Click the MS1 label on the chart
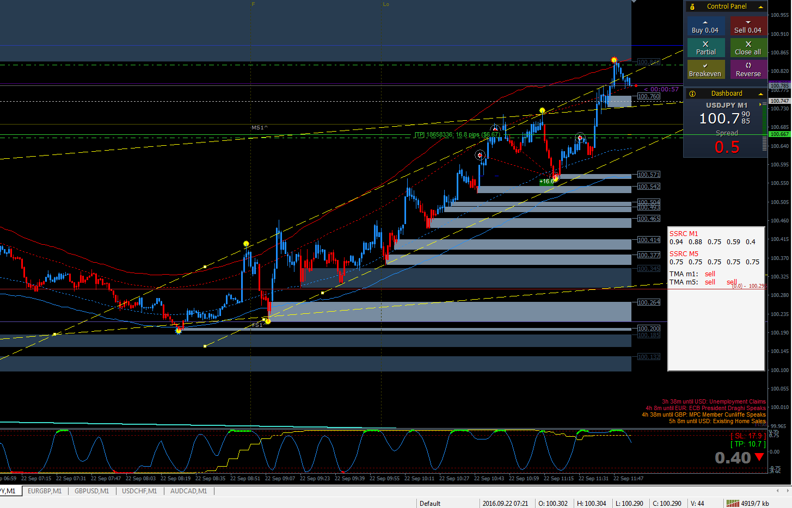The height and width of the screenshot is (508, 792). (259, 127)
